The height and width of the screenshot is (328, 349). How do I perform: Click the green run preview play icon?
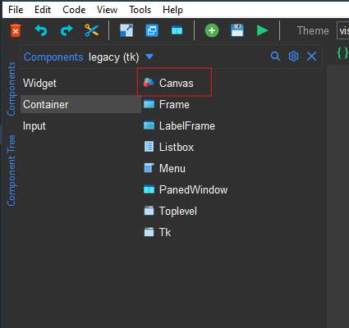pyautogui.click(x=262, y=30)
